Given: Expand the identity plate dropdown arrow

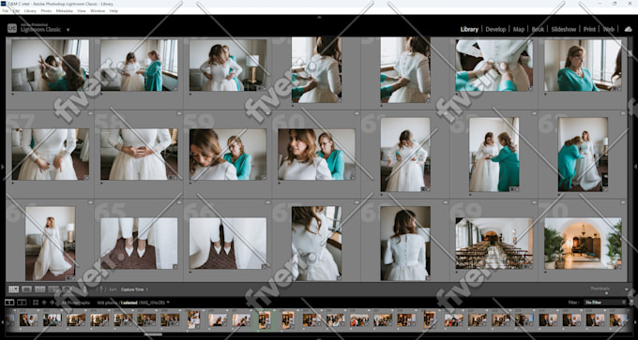Looking at the screenshot, I should (x=68, y=30).
